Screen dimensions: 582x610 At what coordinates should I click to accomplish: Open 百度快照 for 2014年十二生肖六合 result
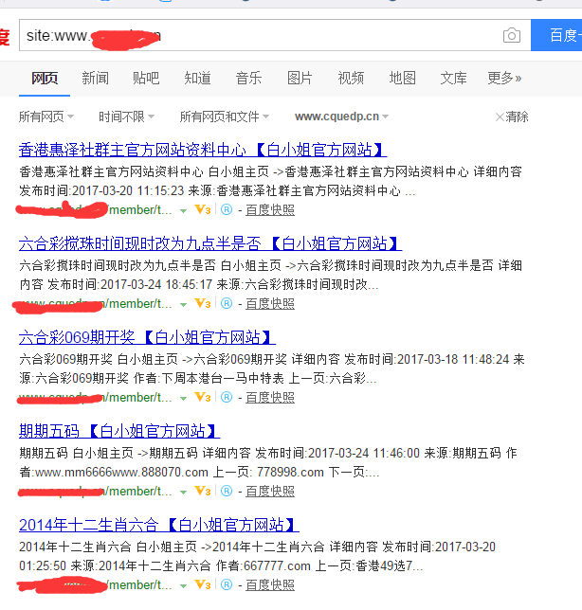270,585
